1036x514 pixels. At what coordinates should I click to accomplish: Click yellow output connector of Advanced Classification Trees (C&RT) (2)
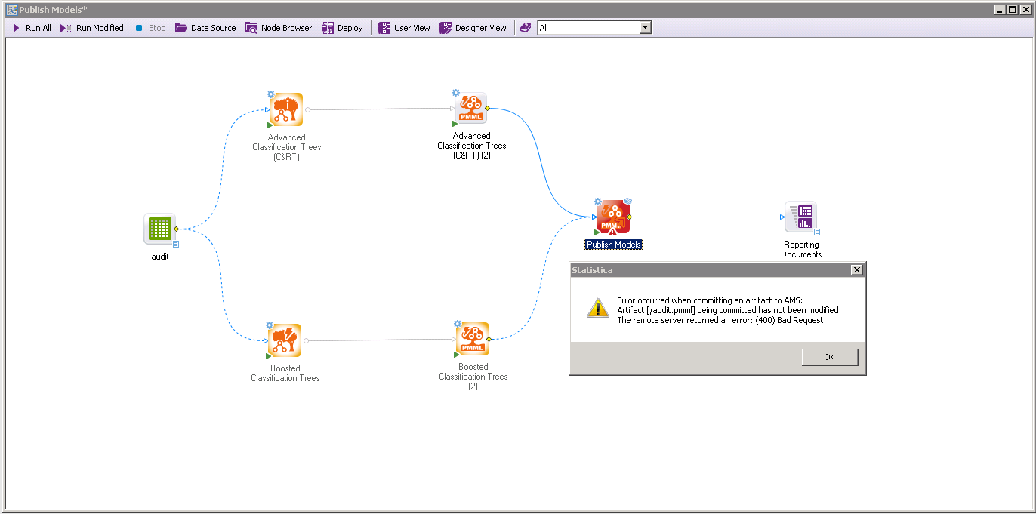(488, 109)
